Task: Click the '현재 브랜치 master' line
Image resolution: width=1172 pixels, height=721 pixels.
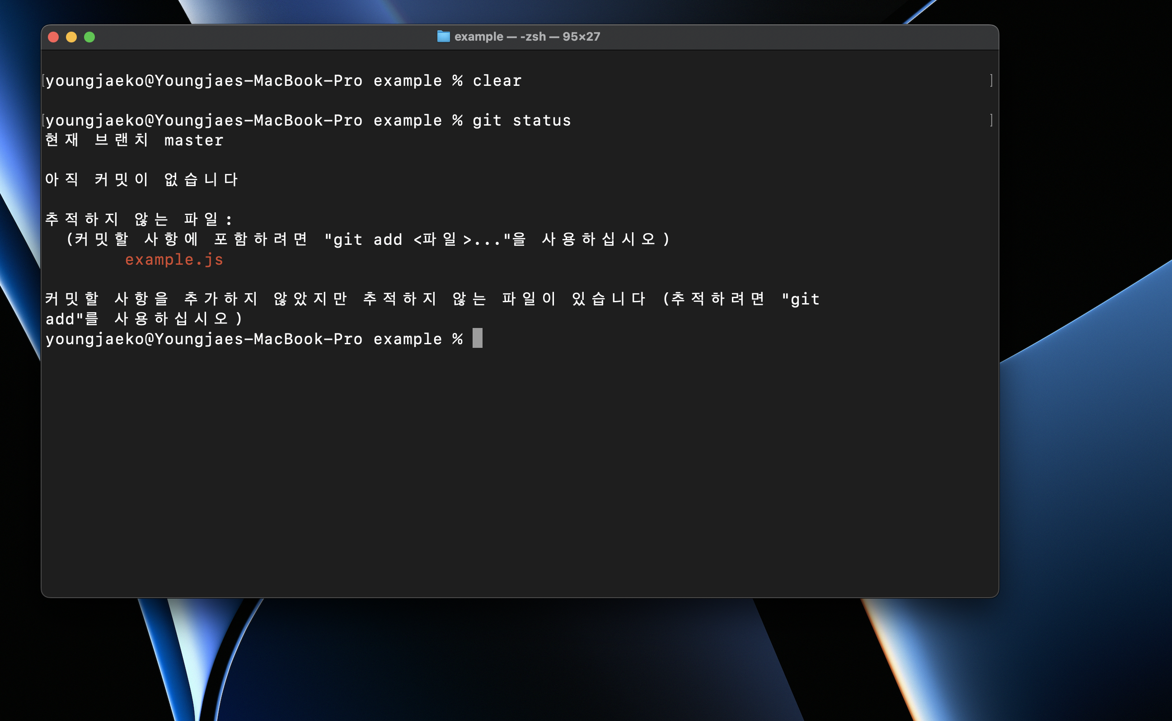Action: (135, 140)
